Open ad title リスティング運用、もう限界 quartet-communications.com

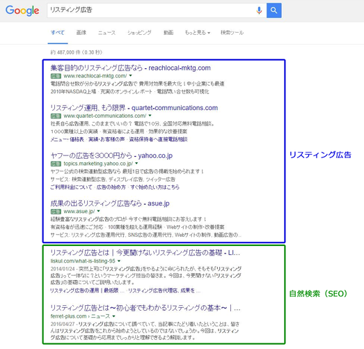click(x=134, y=108)
